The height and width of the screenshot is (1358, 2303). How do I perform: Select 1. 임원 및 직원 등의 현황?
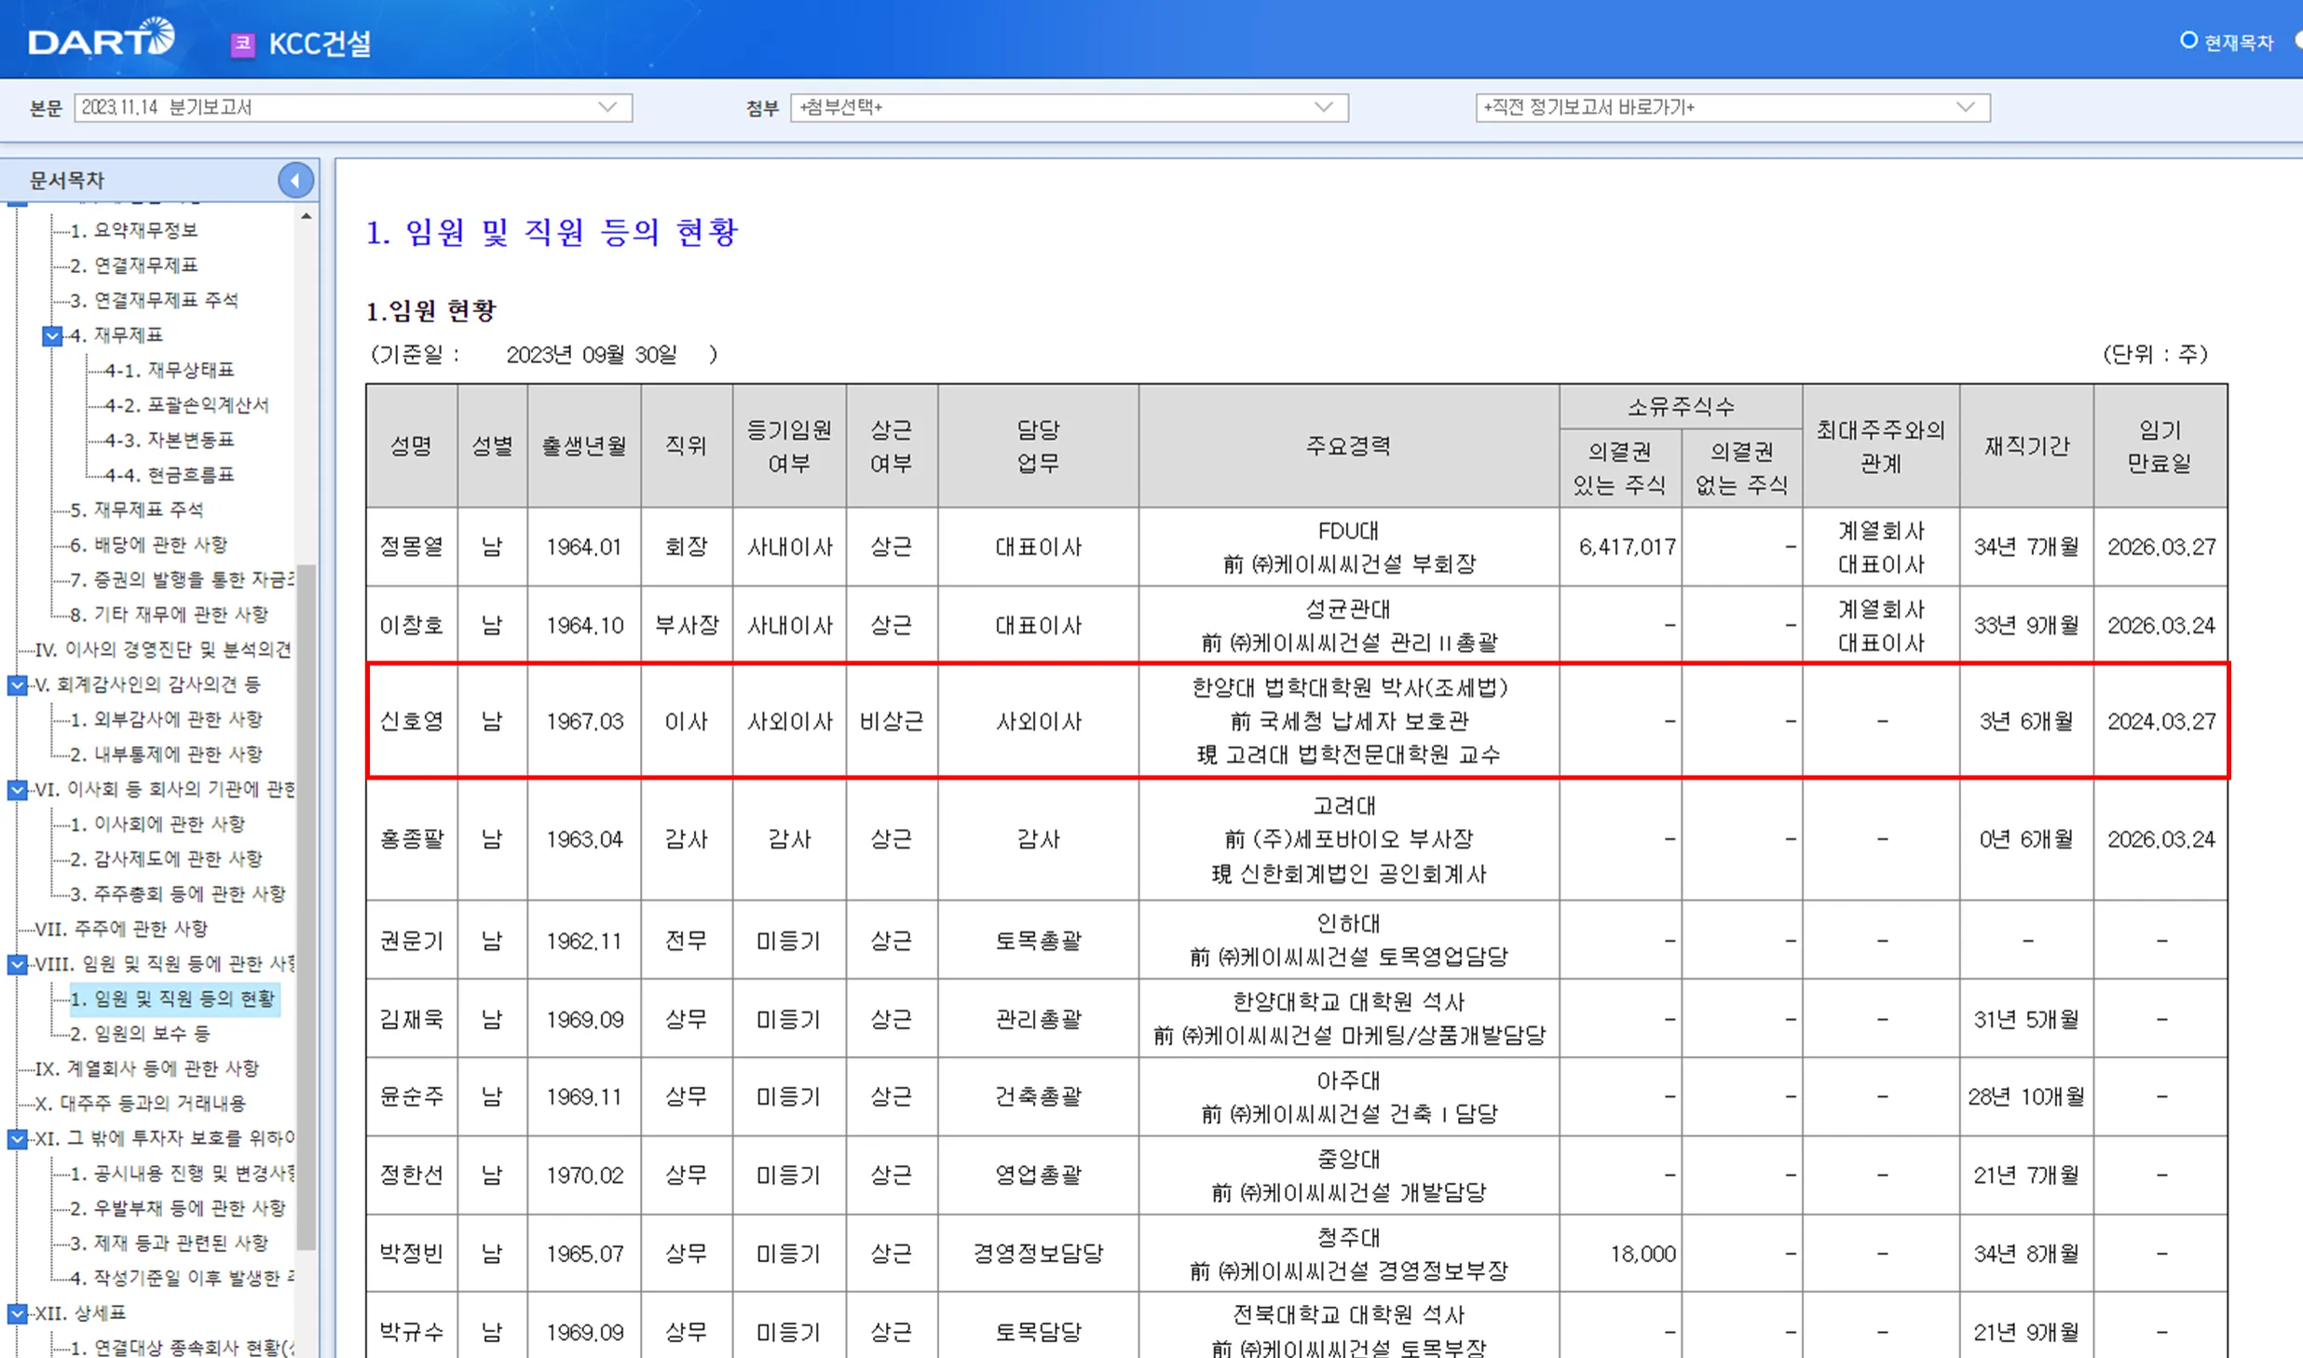173,998
